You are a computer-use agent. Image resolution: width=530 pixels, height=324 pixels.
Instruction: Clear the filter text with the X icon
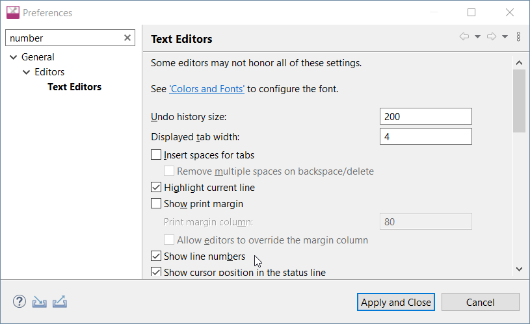pyautogui.click(x=127, y=38)
